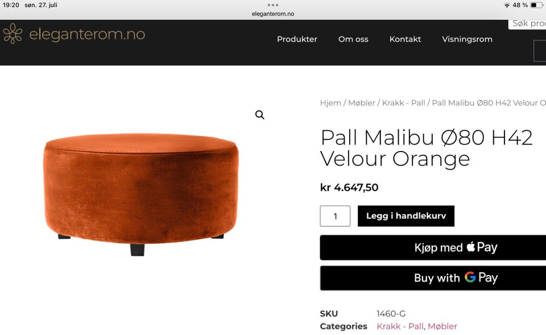Follow the Møbler breadcrumb link
Screen dimensions: 546x335
click(x=362, y=103)
